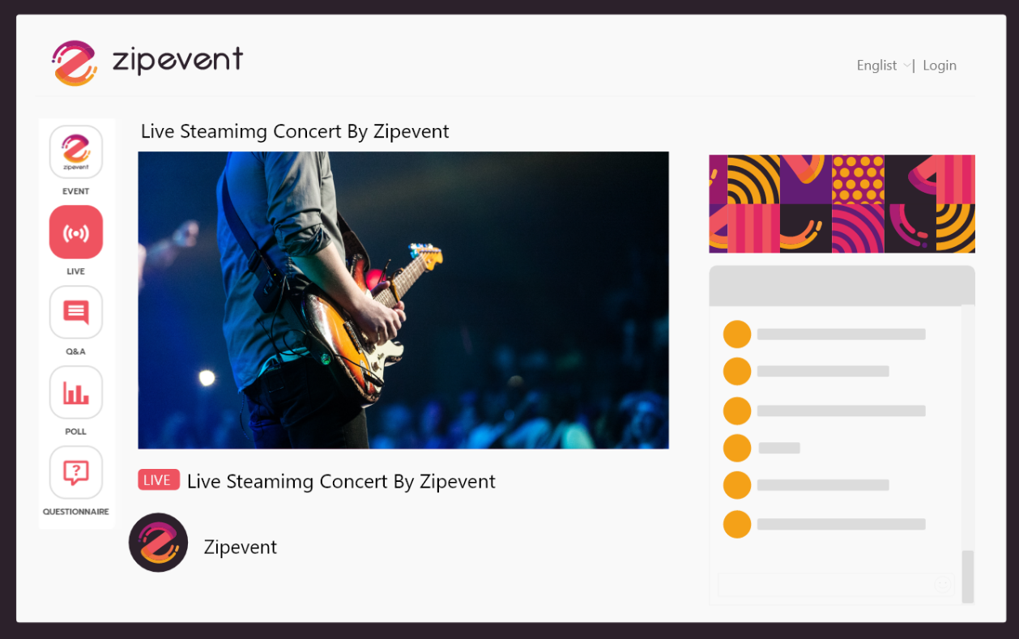Click the Login link
This screenshot has width=1019, height=639.
939,65
